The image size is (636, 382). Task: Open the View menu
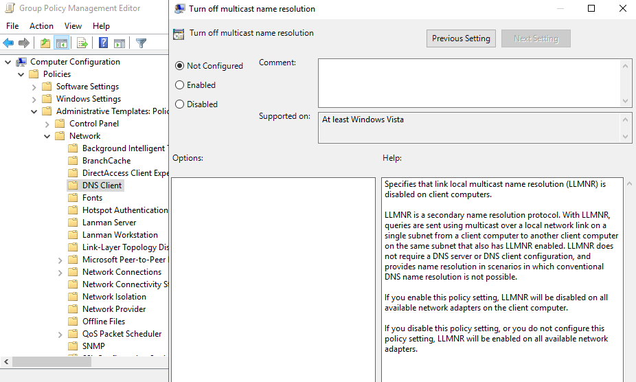[x=73, y=26]
